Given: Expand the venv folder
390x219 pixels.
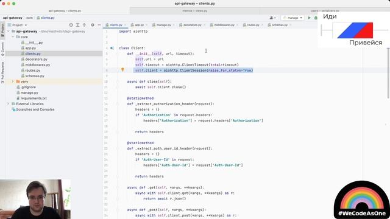Looking at the screenshot, I should tap(13, 82).
